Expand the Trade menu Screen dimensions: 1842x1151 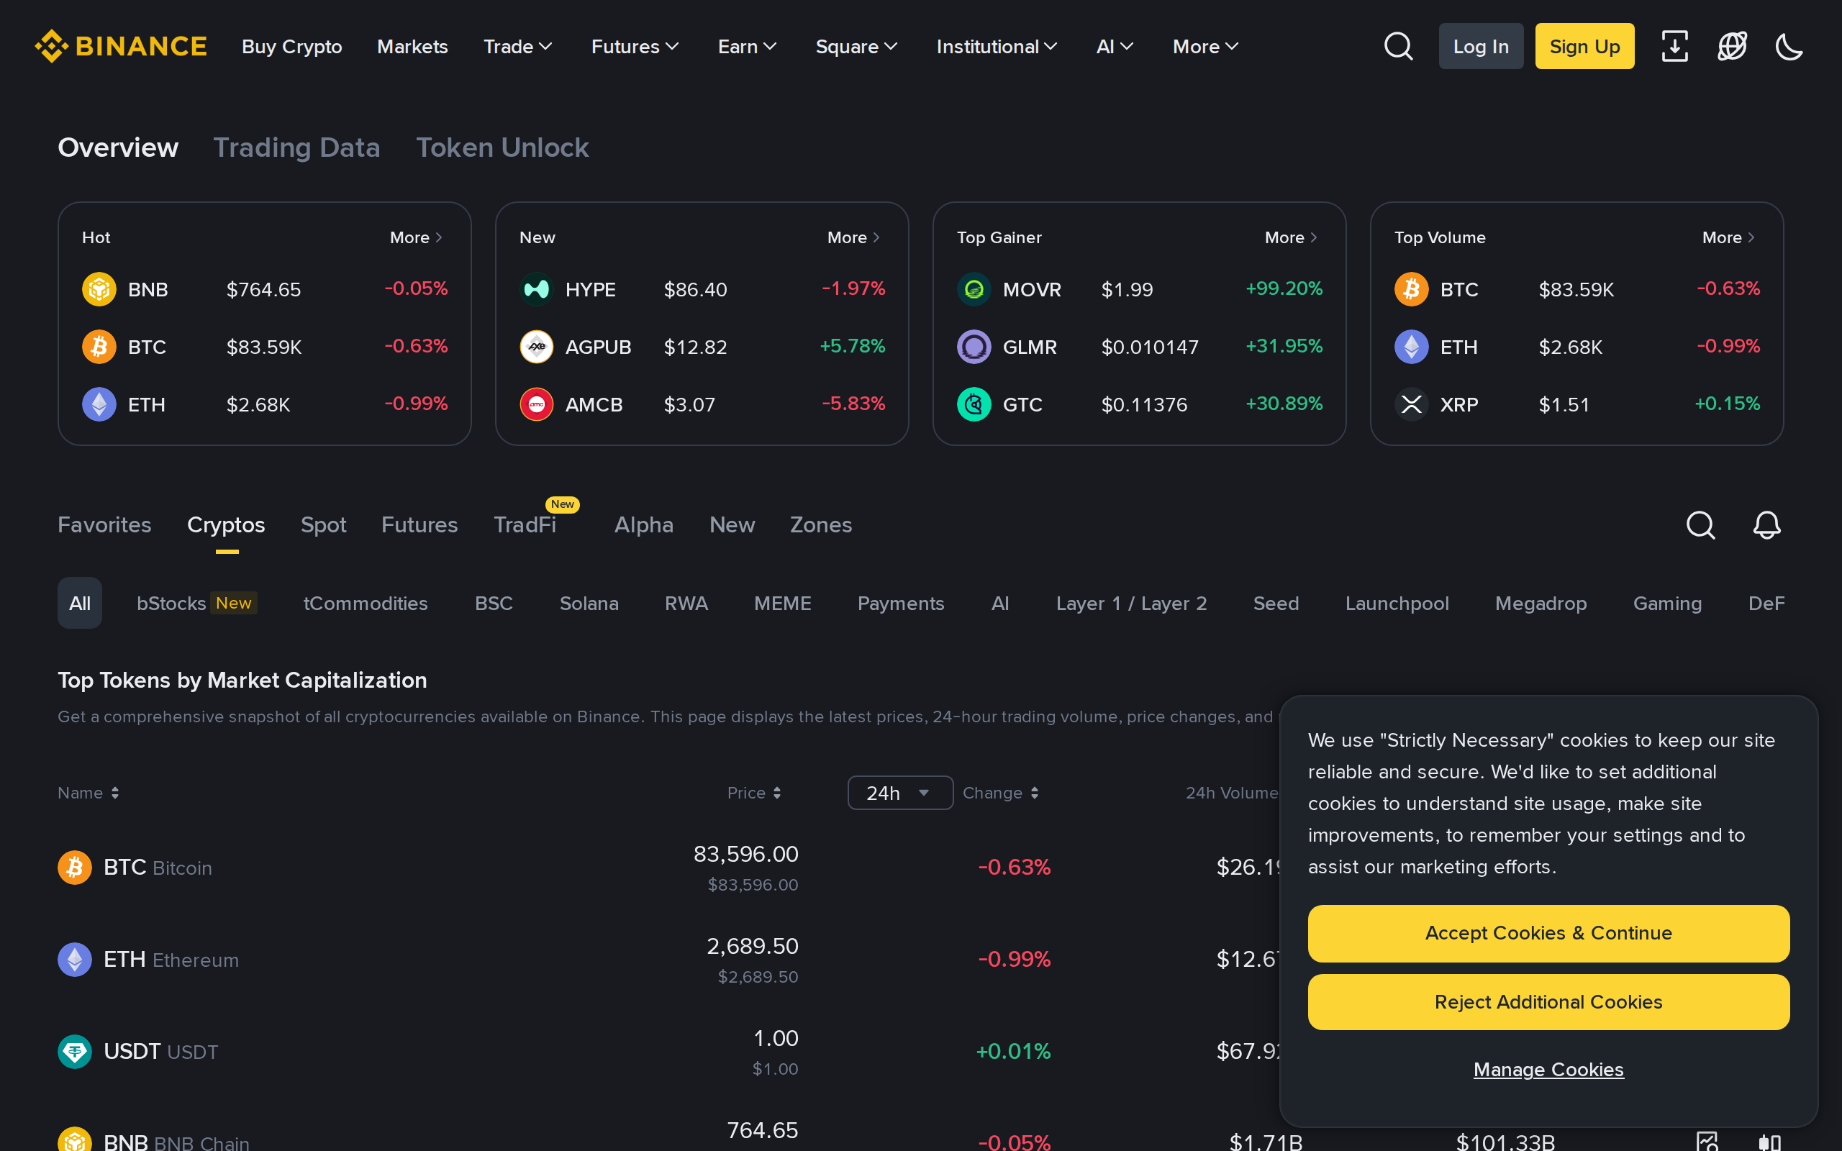(x=517, y=47)
